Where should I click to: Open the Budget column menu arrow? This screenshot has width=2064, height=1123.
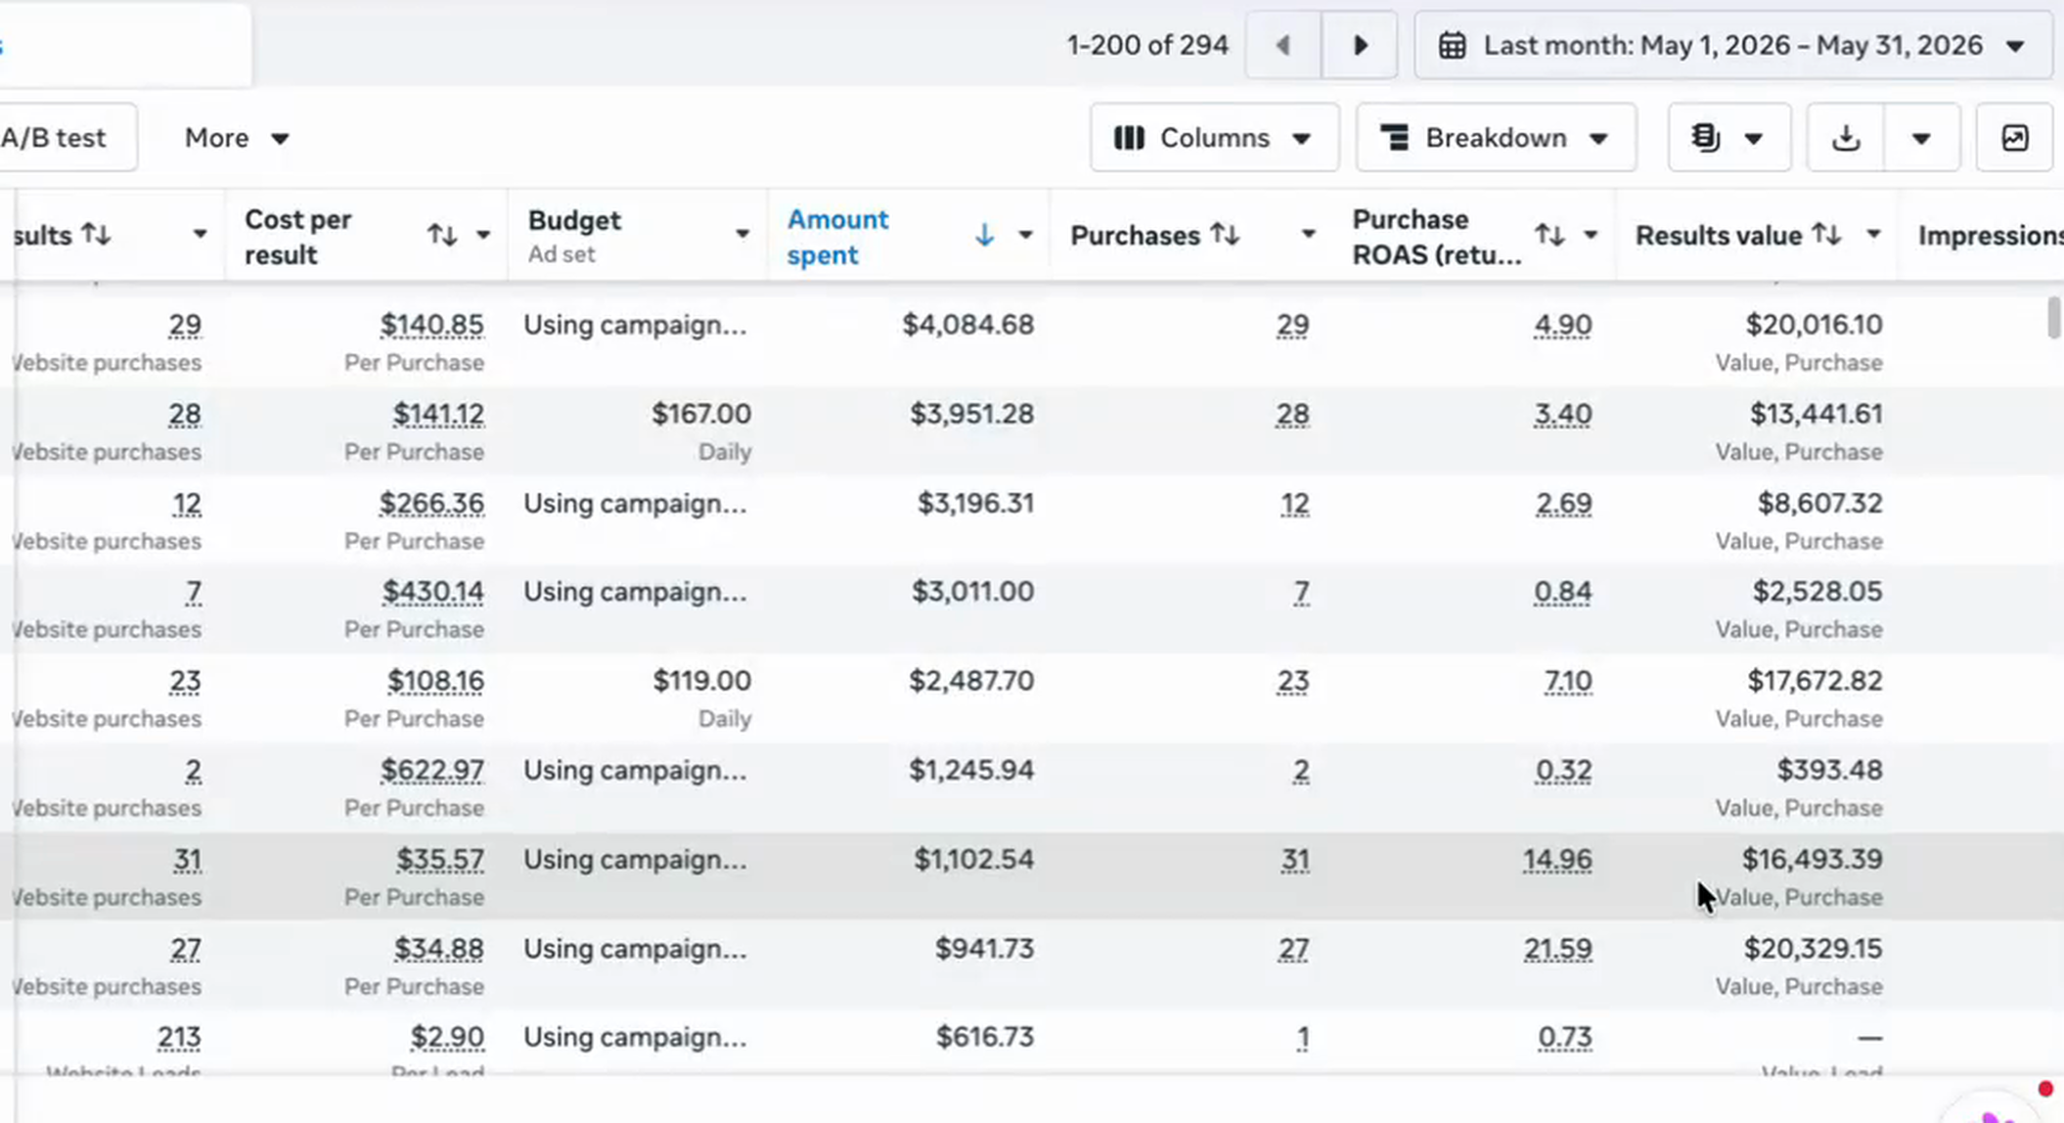pos(742,234)
